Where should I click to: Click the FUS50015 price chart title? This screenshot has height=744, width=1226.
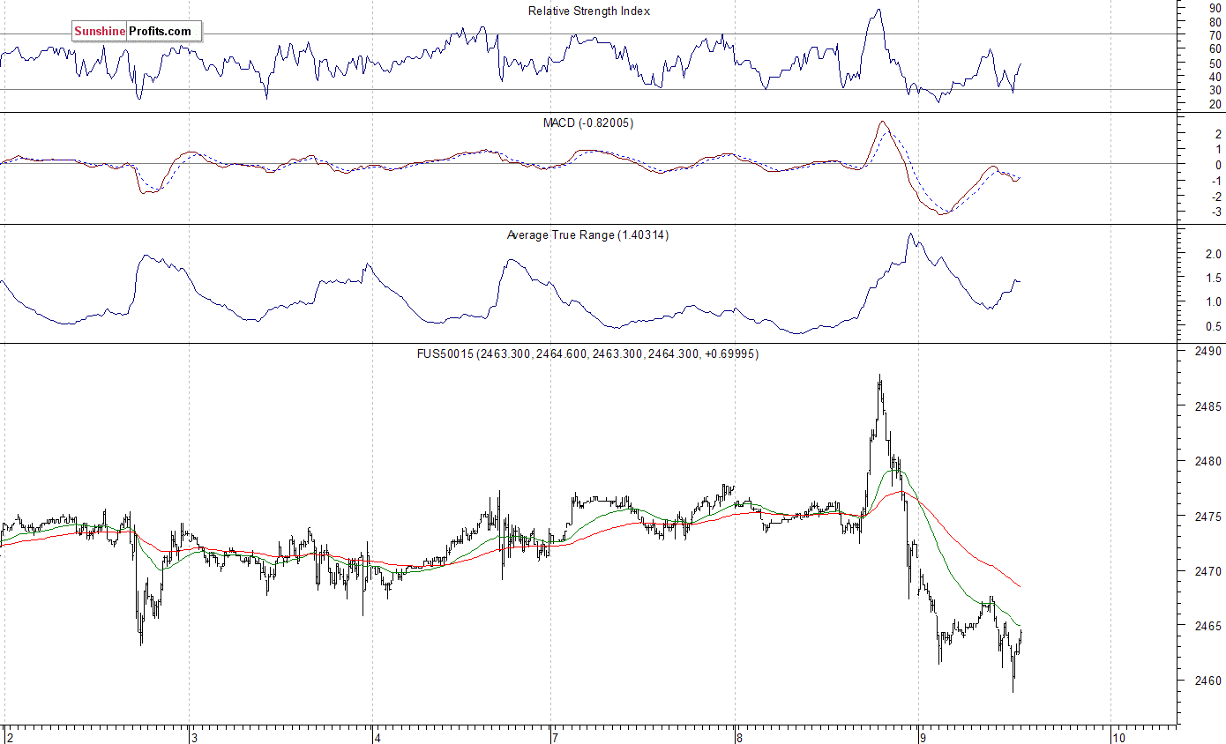[x=587, y=353]
